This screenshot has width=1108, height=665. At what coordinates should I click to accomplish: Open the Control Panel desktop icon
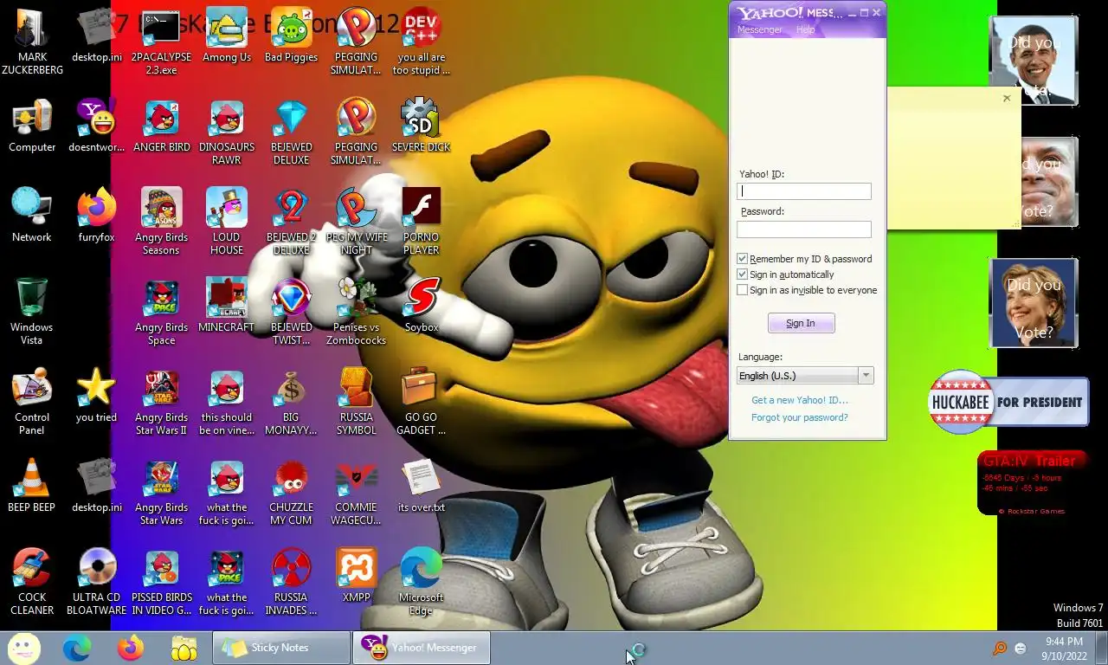click(32, 388)
